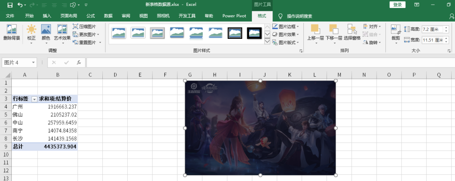Switch to the 开始 Home tab

coord(29,16)
